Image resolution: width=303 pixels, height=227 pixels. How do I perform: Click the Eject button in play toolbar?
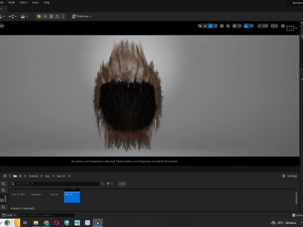[57, 16]
